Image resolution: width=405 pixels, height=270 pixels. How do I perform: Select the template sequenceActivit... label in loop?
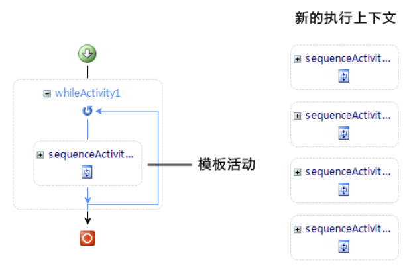pos(91,155)
